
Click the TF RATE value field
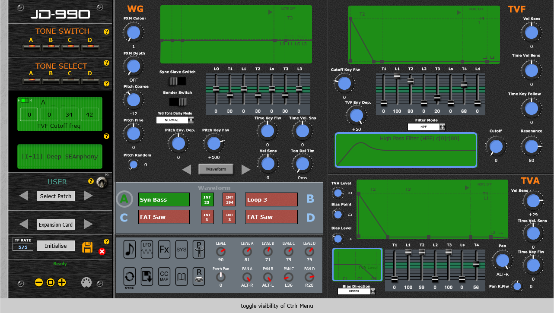tap(22, 247)
